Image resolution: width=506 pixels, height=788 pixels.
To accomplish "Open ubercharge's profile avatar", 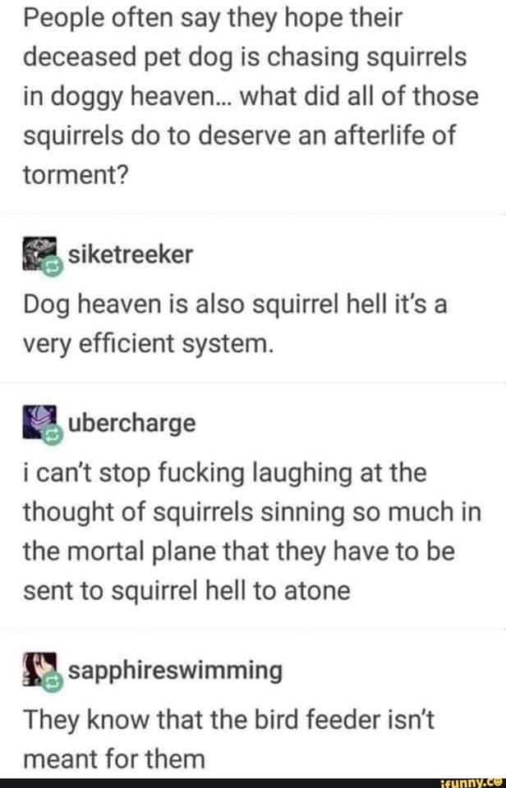I will [x=40, y=421].
